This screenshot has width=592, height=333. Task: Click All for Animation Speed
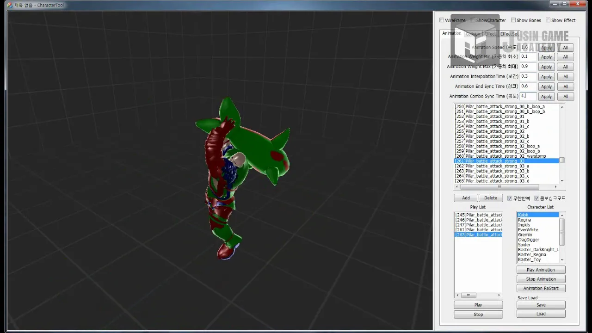pos(565,48)
